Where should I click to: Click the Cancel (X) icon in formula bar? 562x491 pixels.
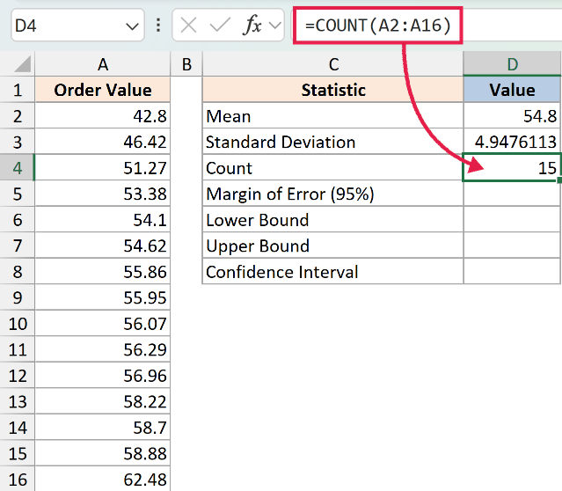coord(188,26)
